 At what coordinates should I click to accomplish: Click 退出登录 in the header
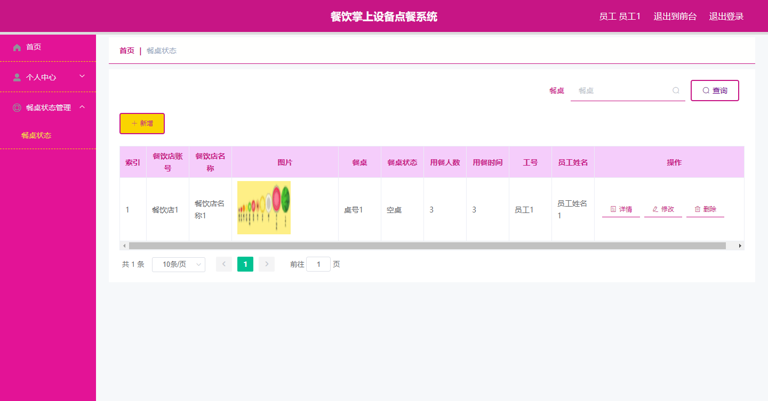[726, 17]
